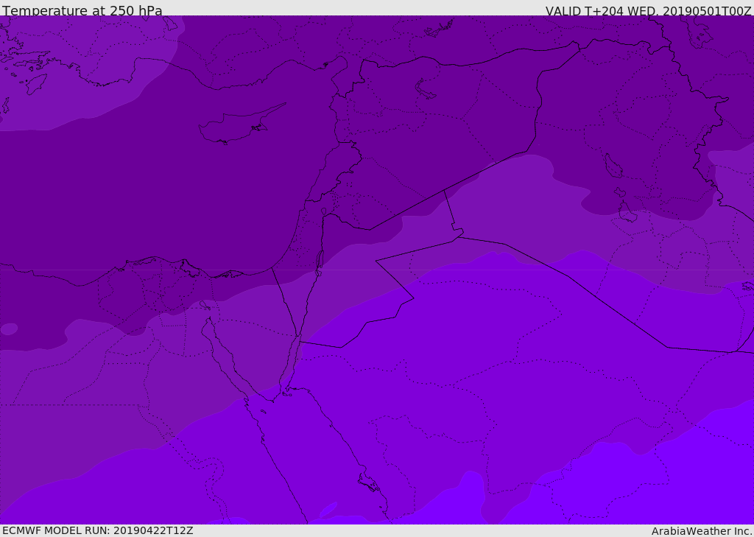Click the 'Temperature at 250 hPa' title text
Screen dimensions: 754x537
coord(82,10)
